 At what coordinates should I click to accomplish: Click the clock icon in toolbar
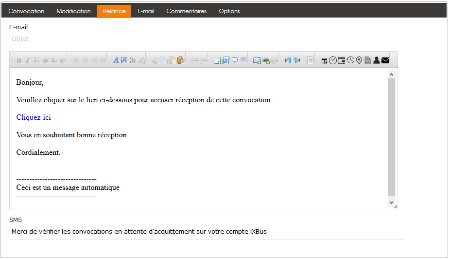(350, 60)
